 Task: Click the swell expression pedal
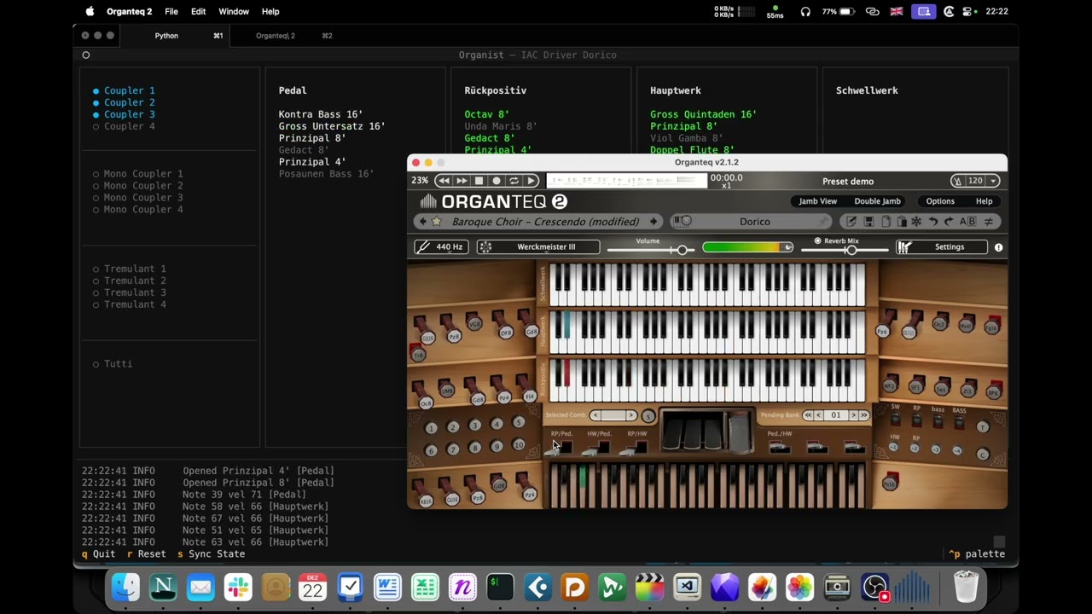click(x=740, y=433)
